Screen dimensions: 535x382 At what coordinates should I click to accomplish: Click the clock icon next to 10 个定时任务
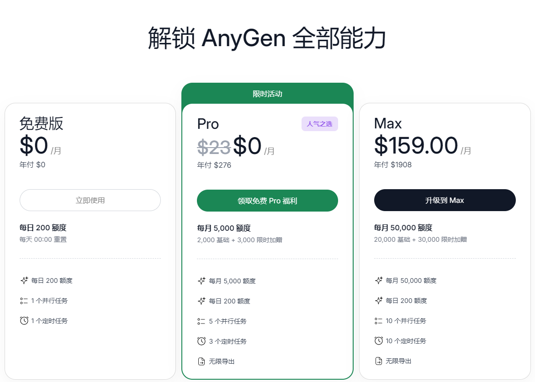coord(378,340)
